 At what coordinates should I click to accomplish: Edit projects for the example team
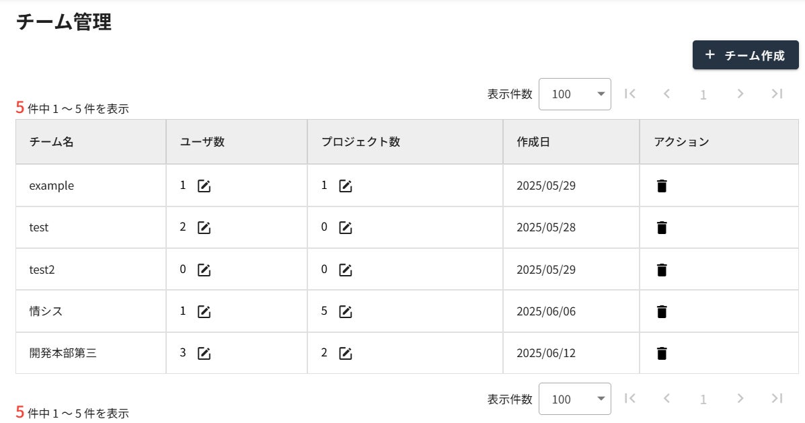pos(346,186)
